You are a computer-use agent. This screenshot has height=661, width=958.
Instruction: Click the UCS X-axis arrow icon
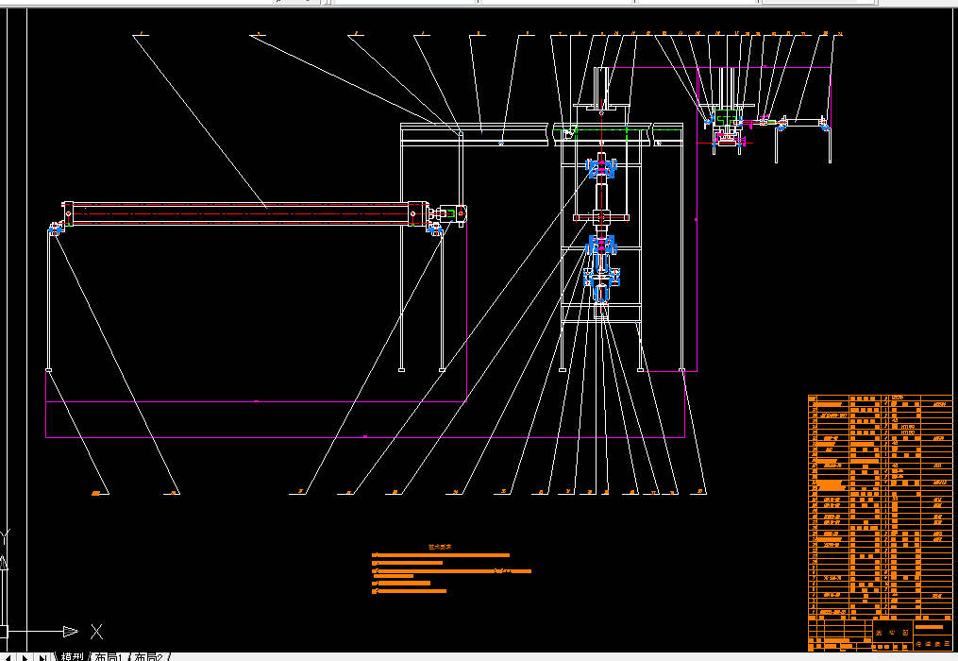point(71,631)
